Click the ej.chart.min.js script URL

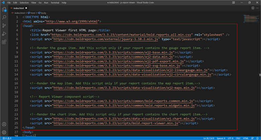tap(124, 119)
